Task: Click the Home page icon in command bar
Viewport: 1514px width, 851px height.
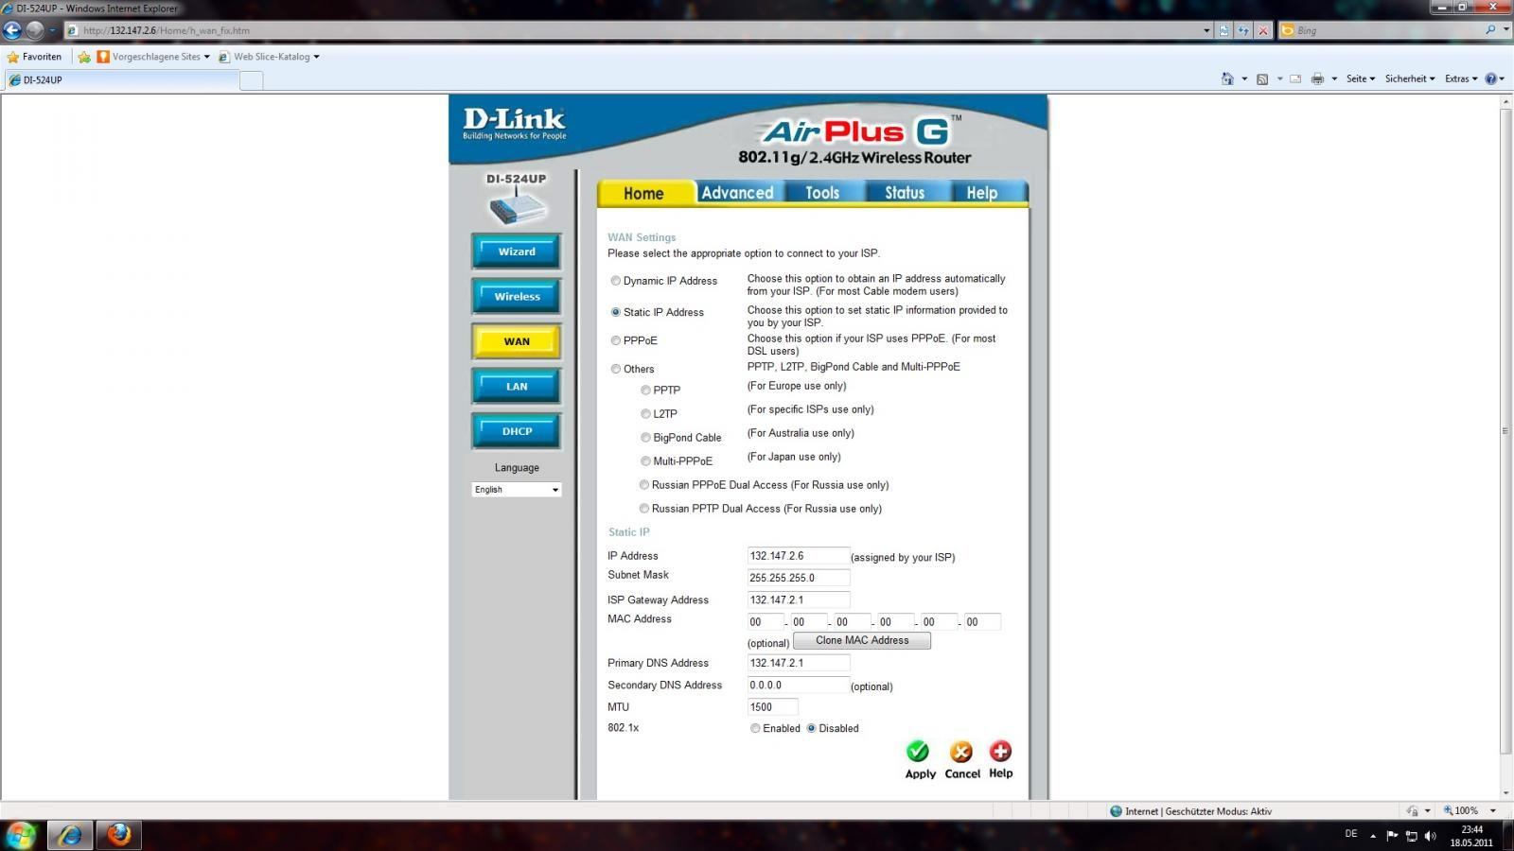Action: point(1227,79)
